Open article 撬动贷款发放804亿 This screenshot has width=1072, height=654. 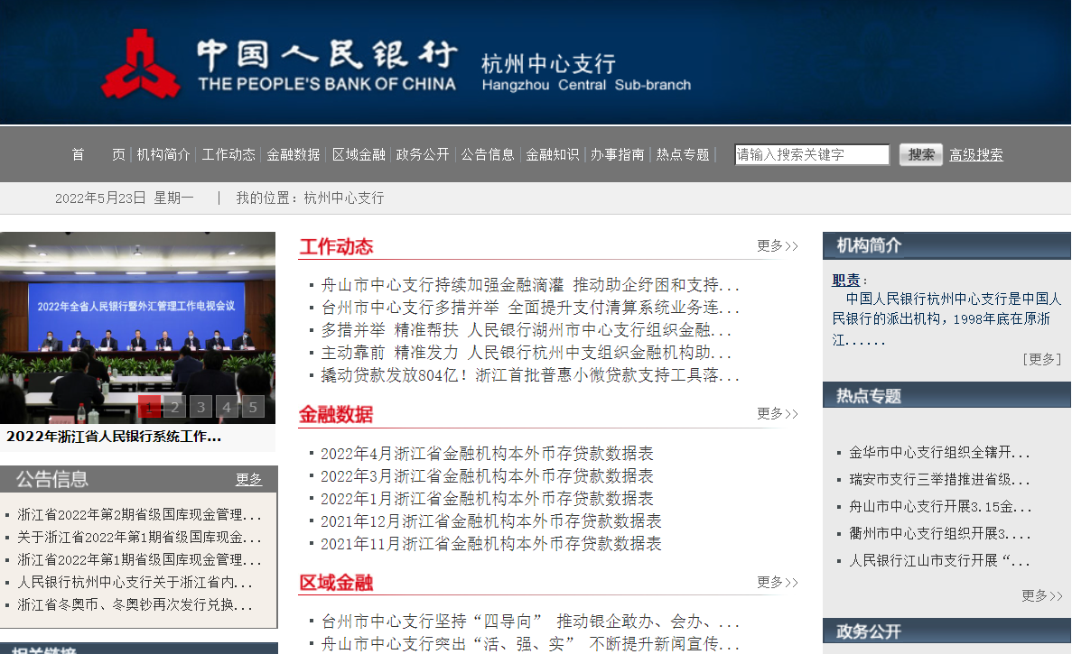pyautogui.click(x=530, y=374)
